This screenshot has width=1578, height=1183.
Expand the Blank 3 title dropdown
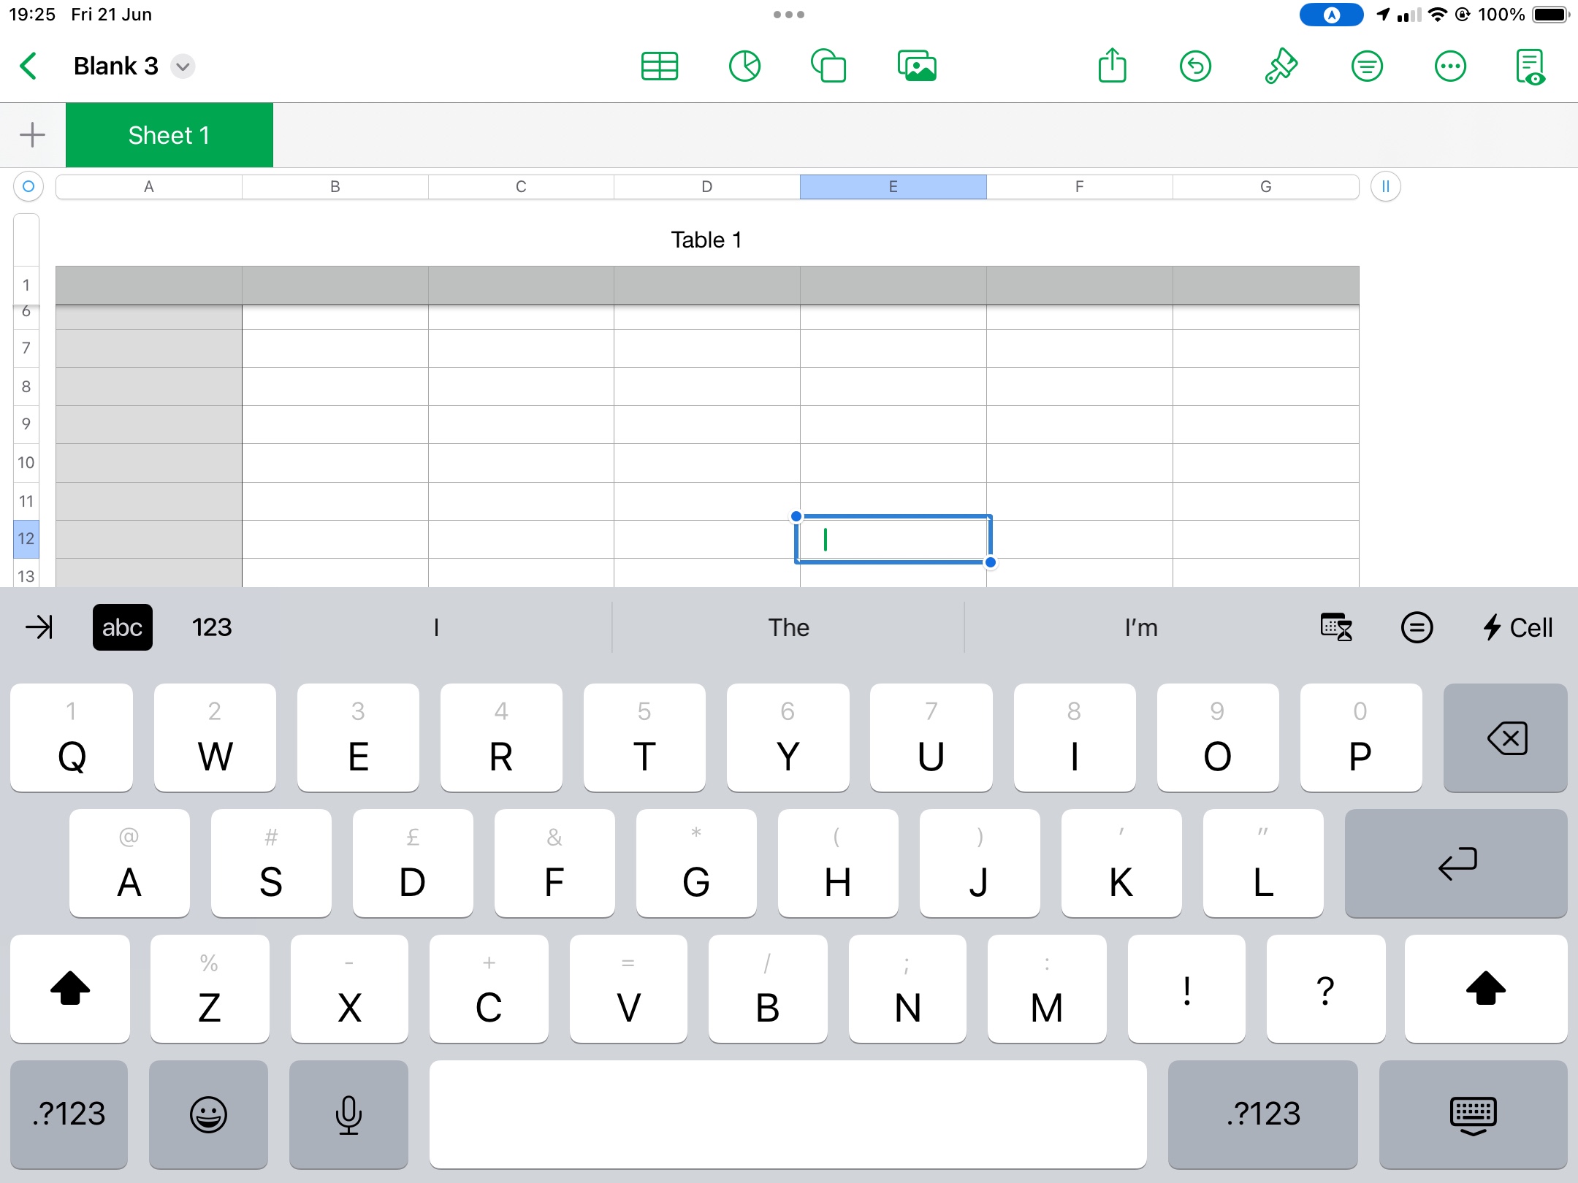[183, 66]
